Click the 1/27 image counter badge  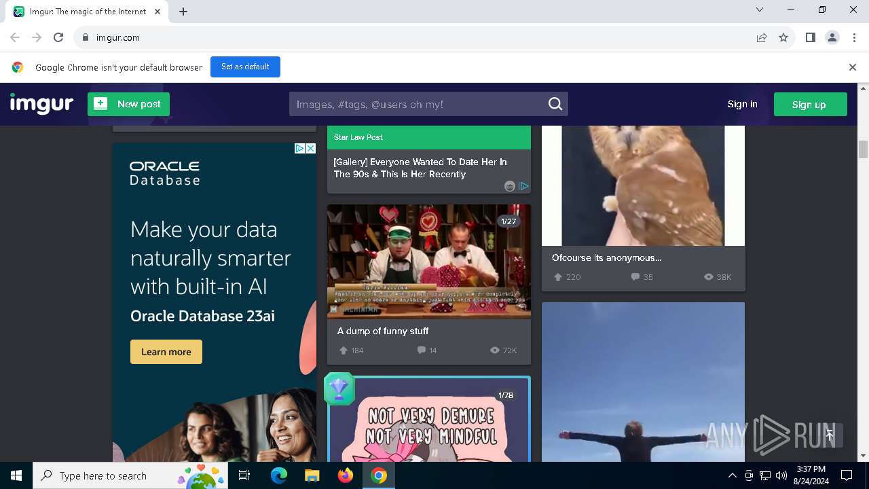click(x=509, y=221)
